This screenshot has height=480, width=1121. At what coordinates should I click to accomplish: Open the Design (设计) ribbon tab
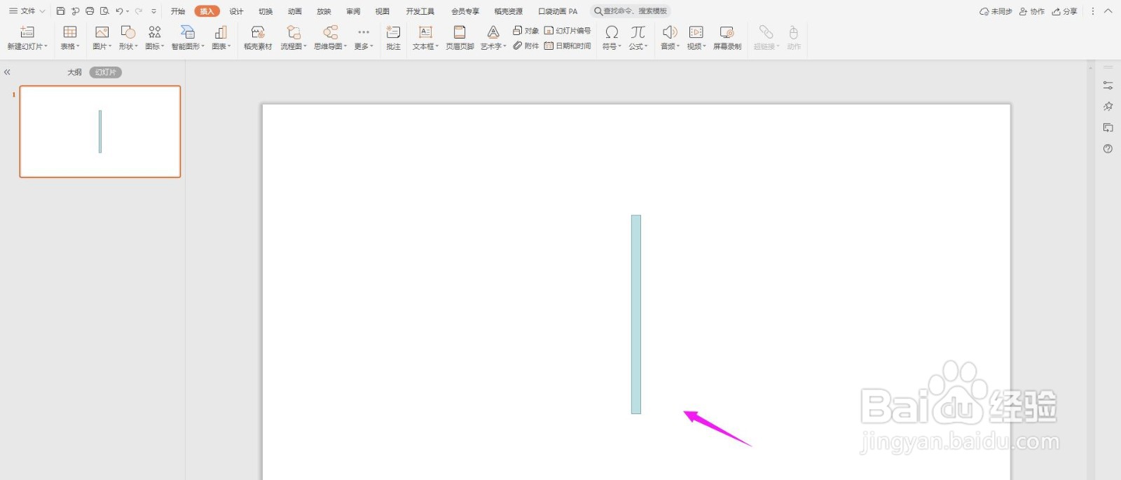coord(236,11)
